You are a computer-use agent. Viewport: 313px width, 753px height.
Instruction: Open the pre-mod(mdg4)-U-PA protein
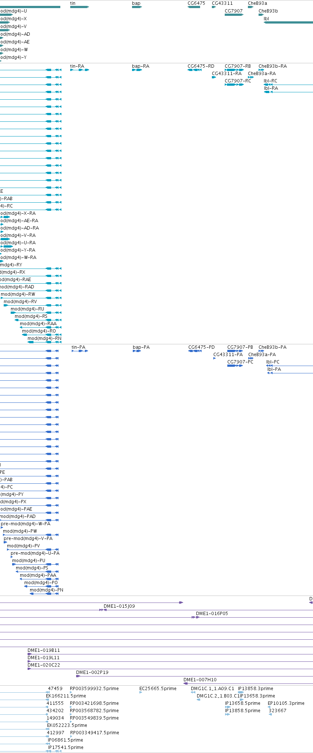click(12, 557)
